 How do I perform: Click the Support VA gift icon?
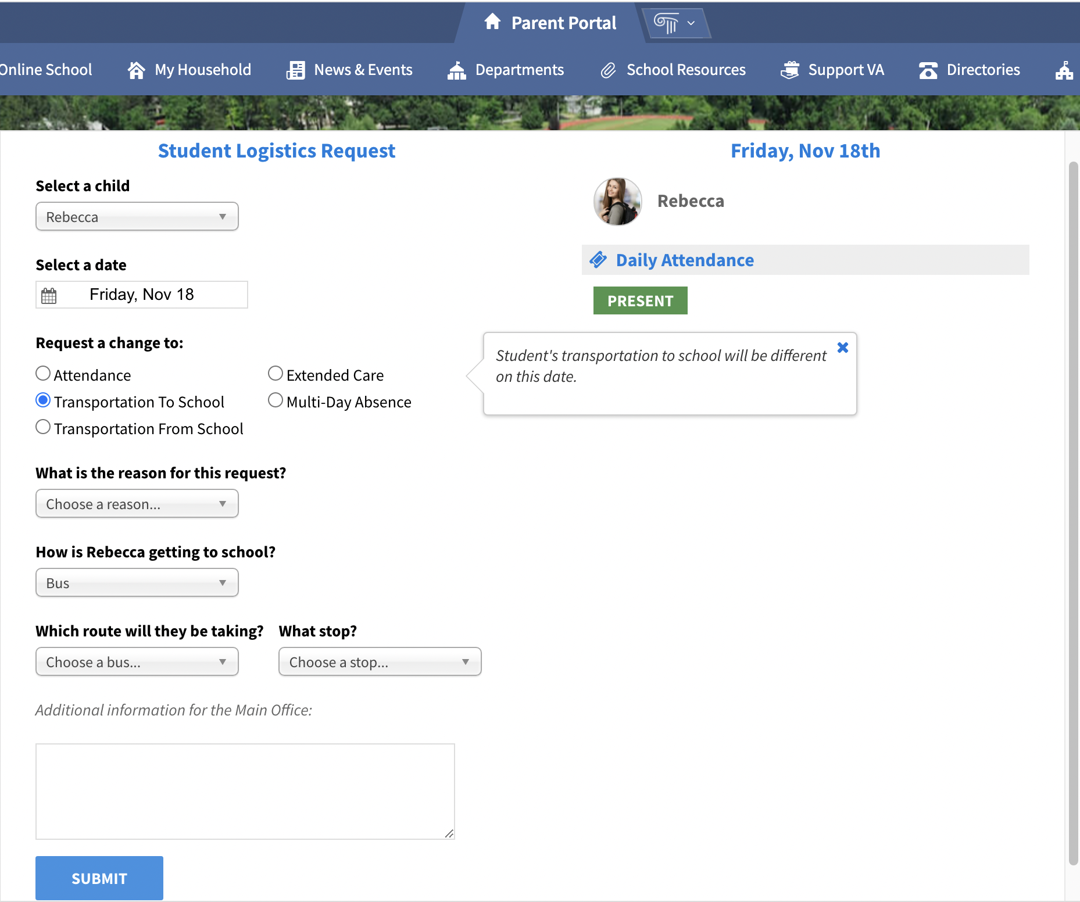coord(790,70)
